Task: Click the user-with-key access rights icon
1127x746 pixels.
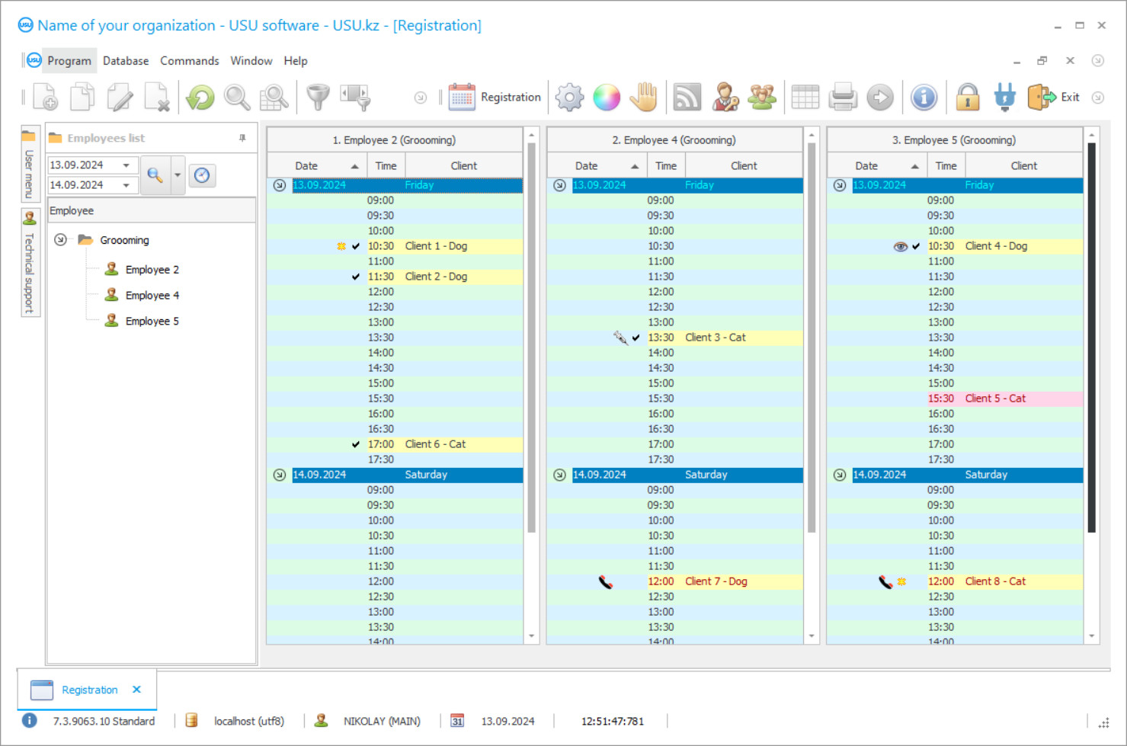Action: click(725, 97)
